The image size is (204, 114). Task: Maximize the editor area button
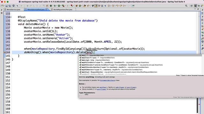198,9
